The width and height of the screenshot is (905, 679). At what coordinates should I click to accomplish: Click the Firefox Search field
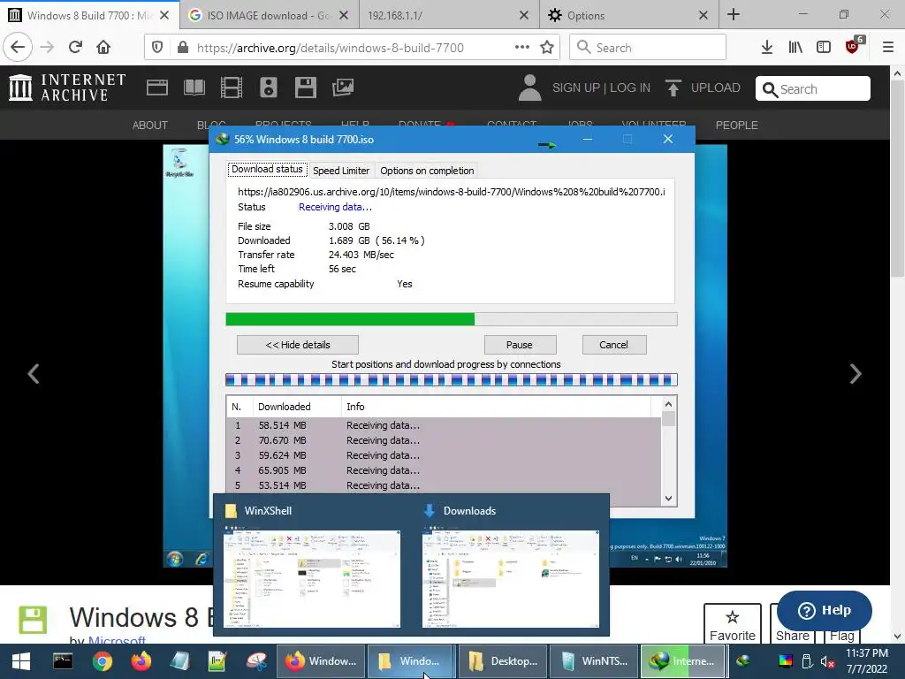click(648, 48)
